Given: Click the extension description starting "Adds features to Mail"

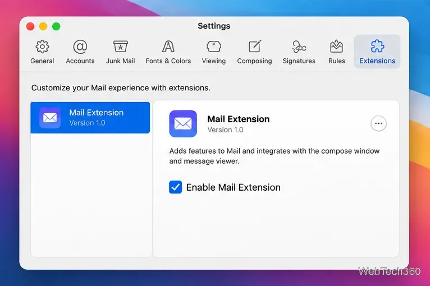Looking at the screenshot, I should [275, 156].
